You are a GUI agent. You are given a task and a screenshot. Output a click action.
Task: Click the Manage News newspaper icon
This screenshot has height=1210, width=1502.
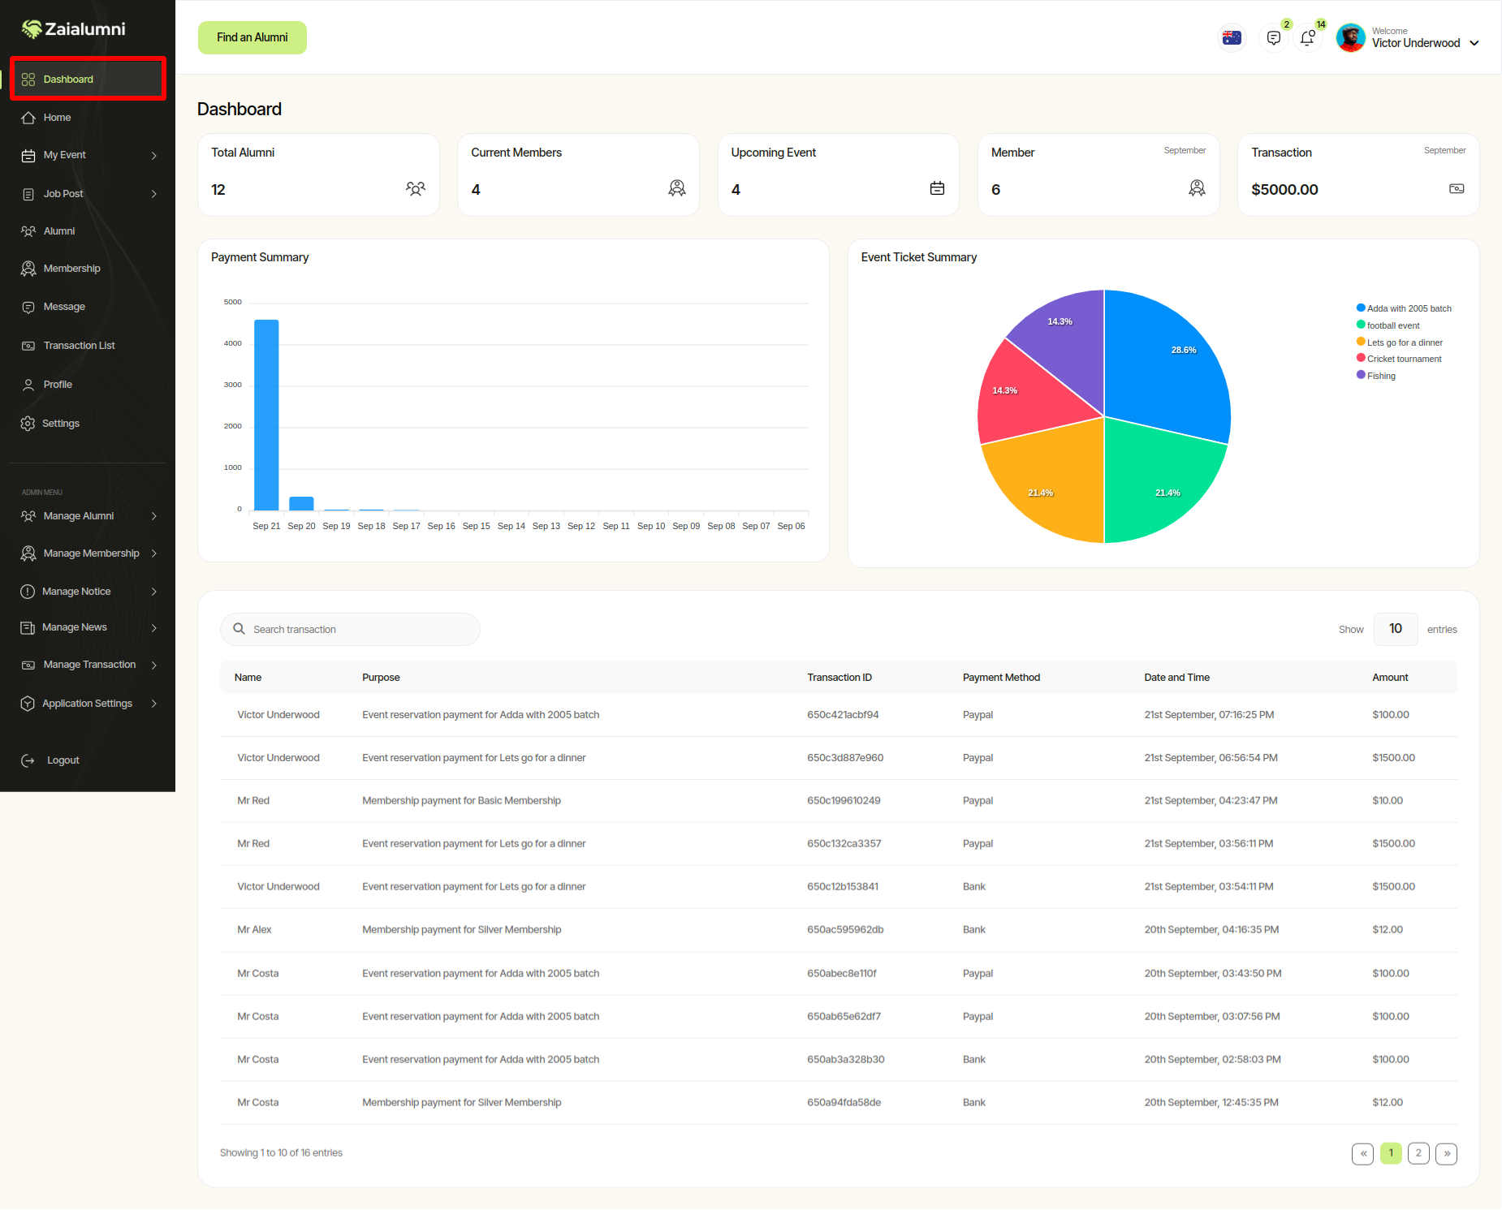[x=28, y=628]
